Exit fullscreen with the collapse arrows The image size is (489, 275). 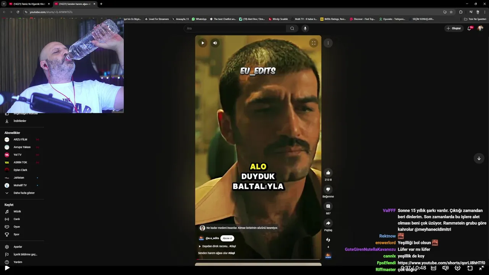click(x=482, y=268)
